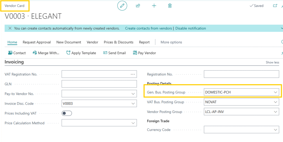This screenshot has width=283, height=142.
Task: Switch to the Request Approval tab
Action: tap(37, 42)
